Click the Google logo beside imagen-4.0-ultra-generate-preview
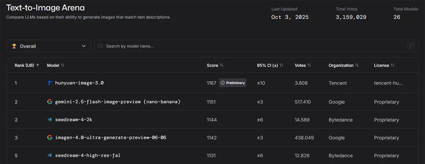Viewport: 425px width, 164px height. pyautogui.click(x=50, y=138)
